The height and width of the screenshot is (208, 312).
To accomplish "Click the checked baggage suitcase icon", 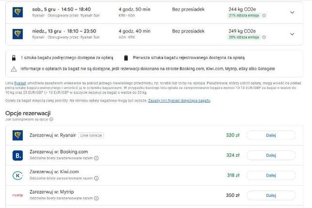I will (126, 58).
